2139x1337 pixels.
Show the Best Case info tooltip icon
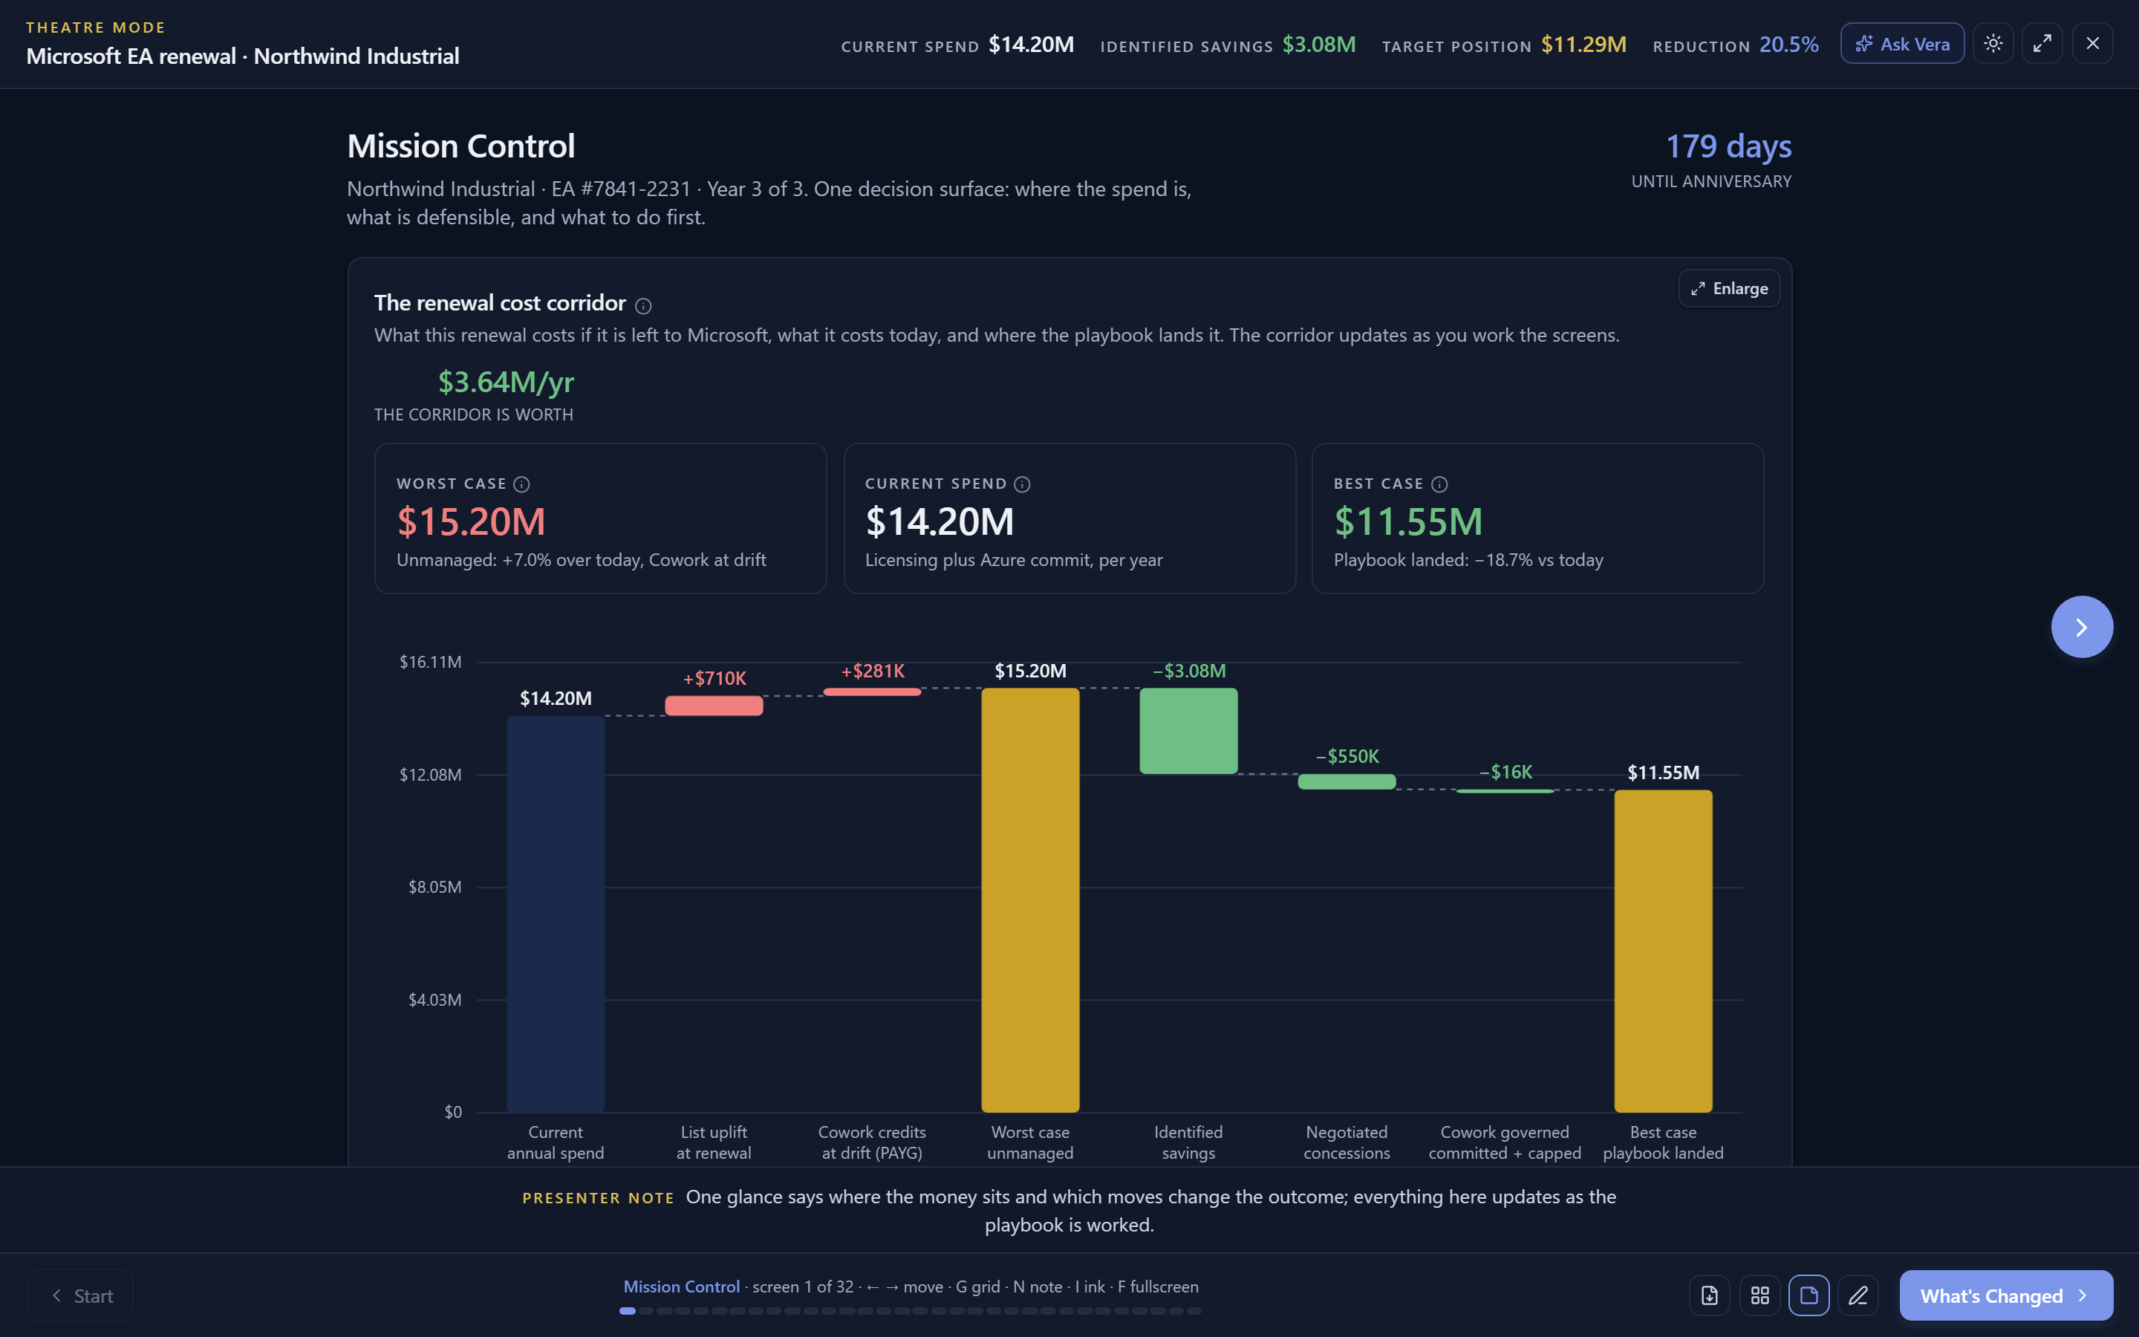[1440, 484]
